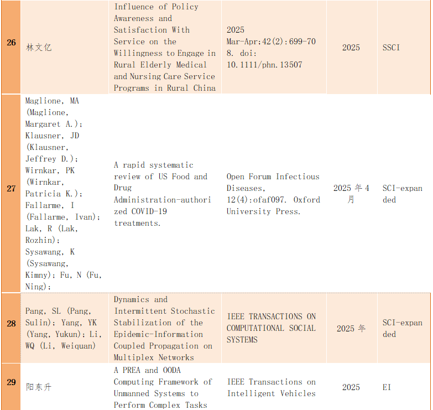
Task: Select the Maglione, MA author list cell
Action: (63, 193)
